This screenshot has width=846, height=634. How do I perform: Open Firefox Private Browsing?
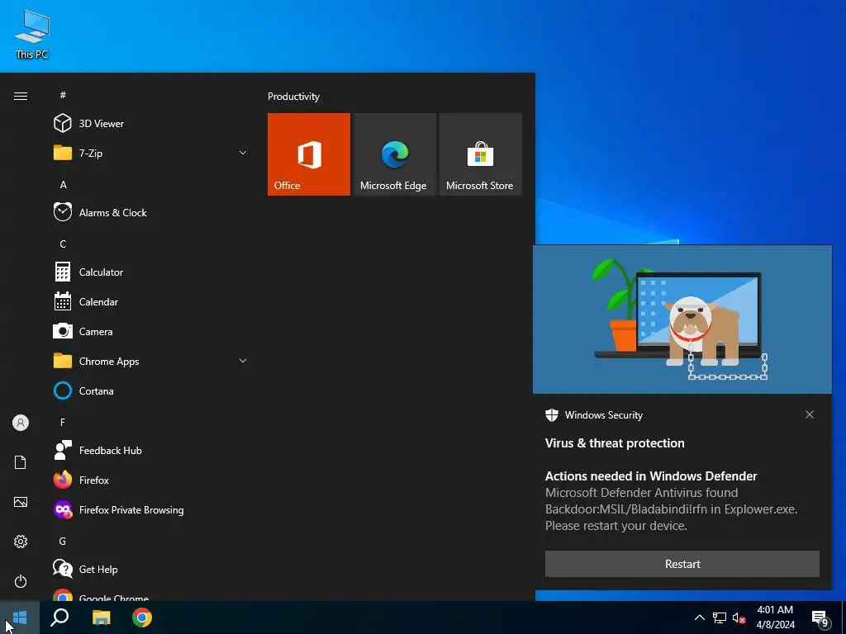point(151,510)
